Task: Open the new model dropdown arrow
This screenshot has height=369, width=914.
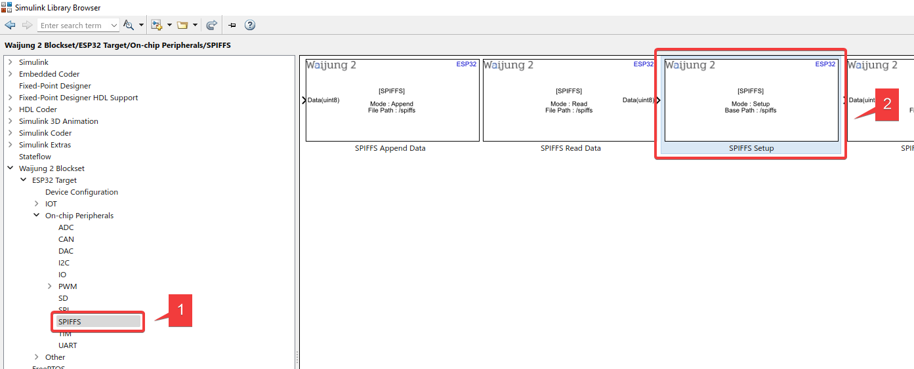Action: click(x=169, y=26)
